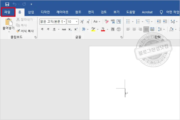Toggle superscript x²

pyautogui.click(x=76, y=29)
